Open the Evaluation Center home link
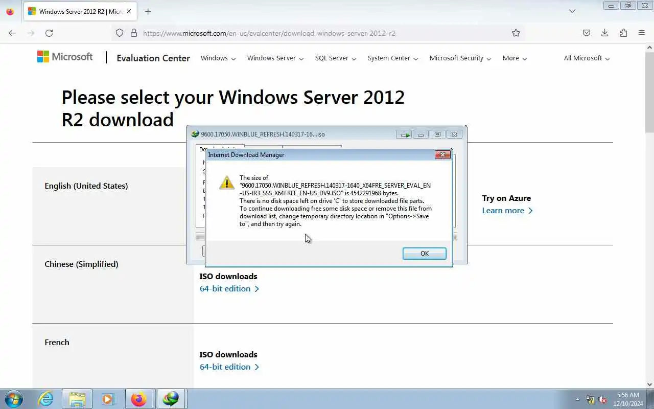This screenshot has height=409, width=654. 153,58
